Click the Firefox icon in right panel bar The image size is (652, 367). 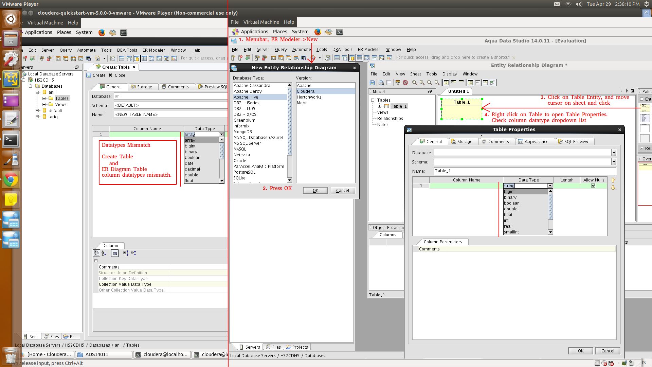pyautogui.click(x=318, y=32)
